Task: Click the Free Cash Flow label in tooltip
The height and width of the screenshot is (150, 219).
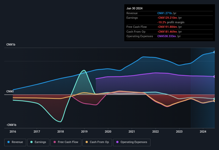Action: pos(137,27)
